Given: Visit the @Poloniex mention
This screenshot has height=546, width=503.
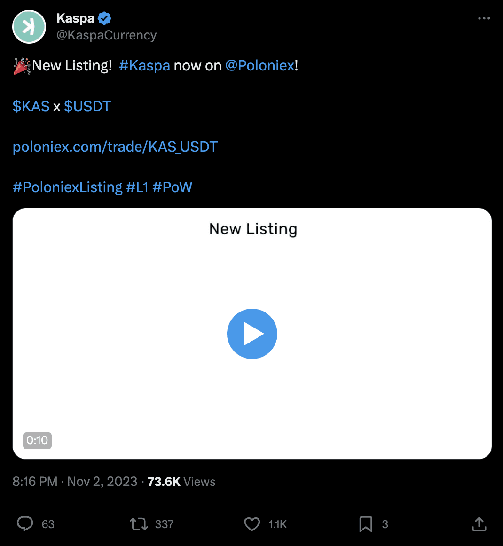Looking at the screenshot, I should click(260, 66).
